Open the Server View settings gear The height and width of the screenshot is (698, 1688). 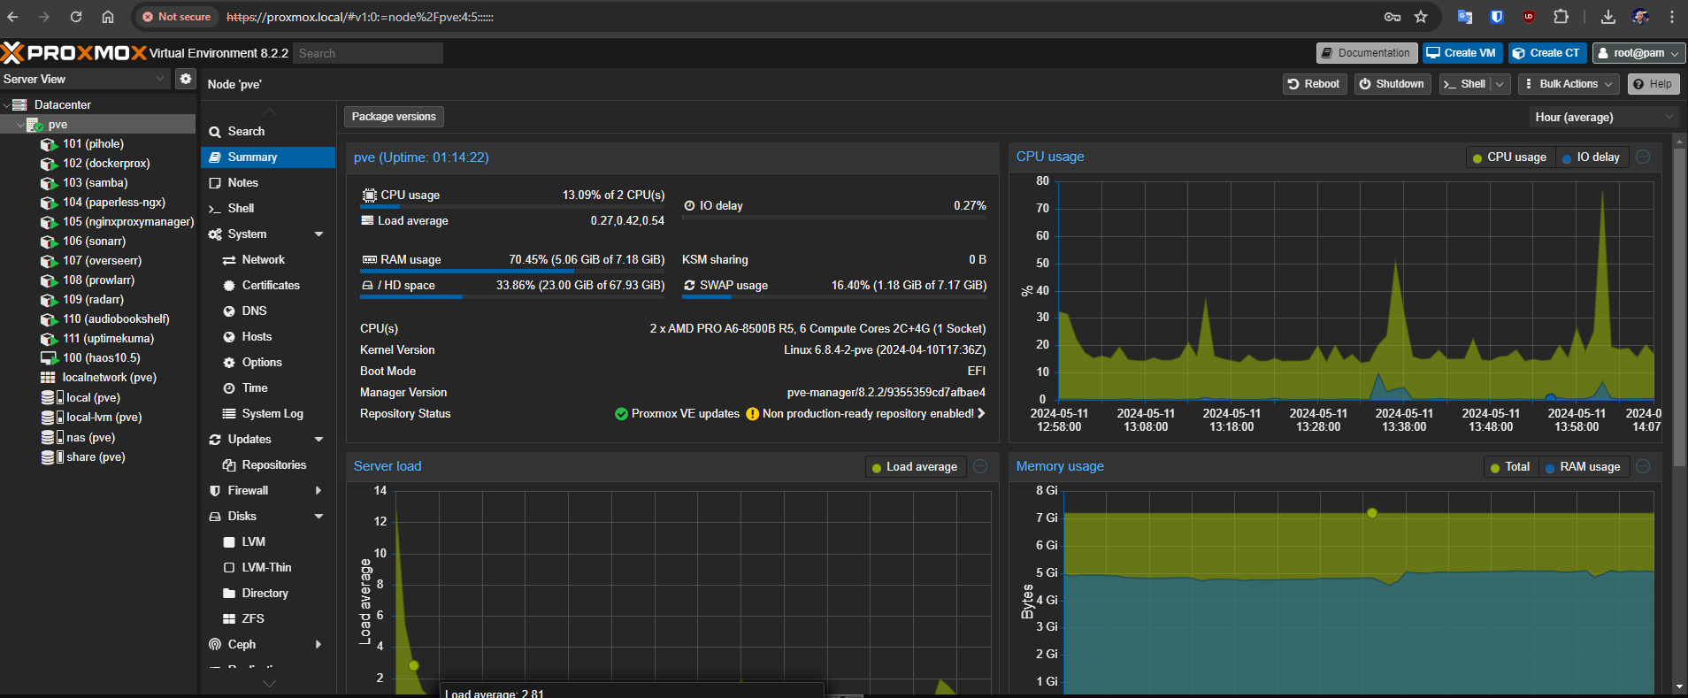(185, 79)
